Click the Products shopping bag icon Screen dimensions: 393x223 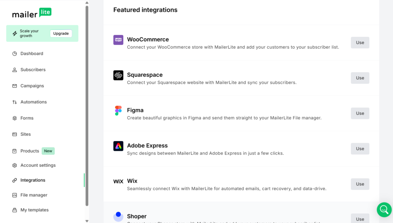[15, 151]
